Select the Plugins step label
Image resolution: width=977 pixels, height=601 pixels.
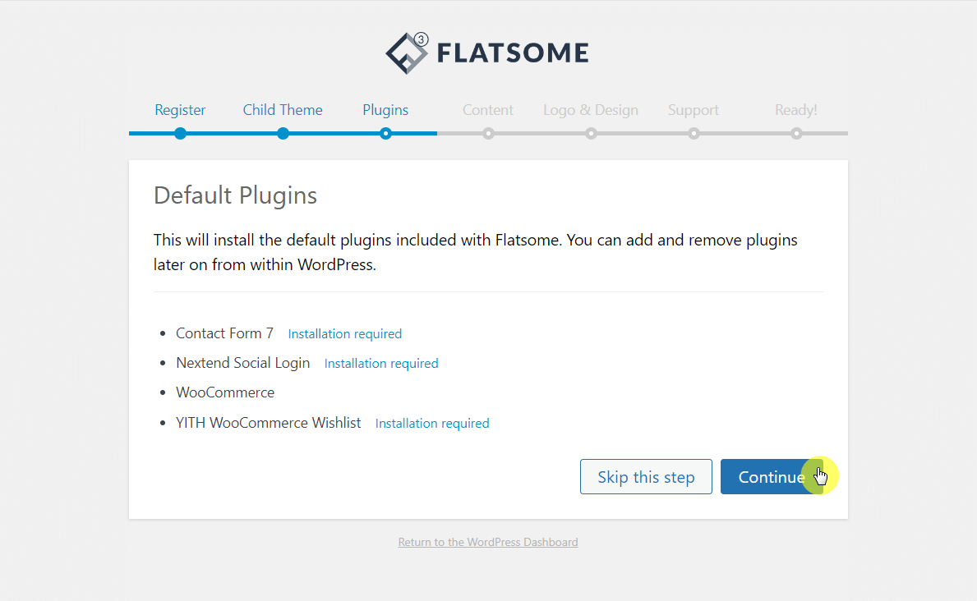pyautogui.click(x=385, y=110)
